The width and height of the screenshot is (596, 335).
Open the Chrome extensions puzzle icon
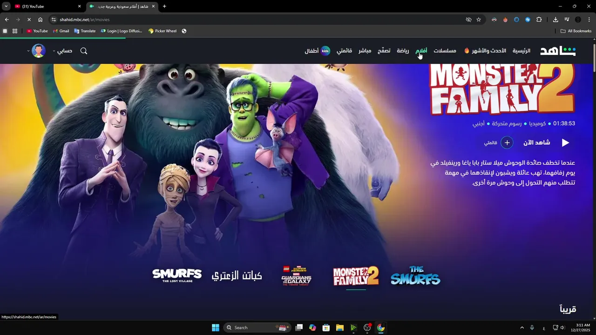539,20
